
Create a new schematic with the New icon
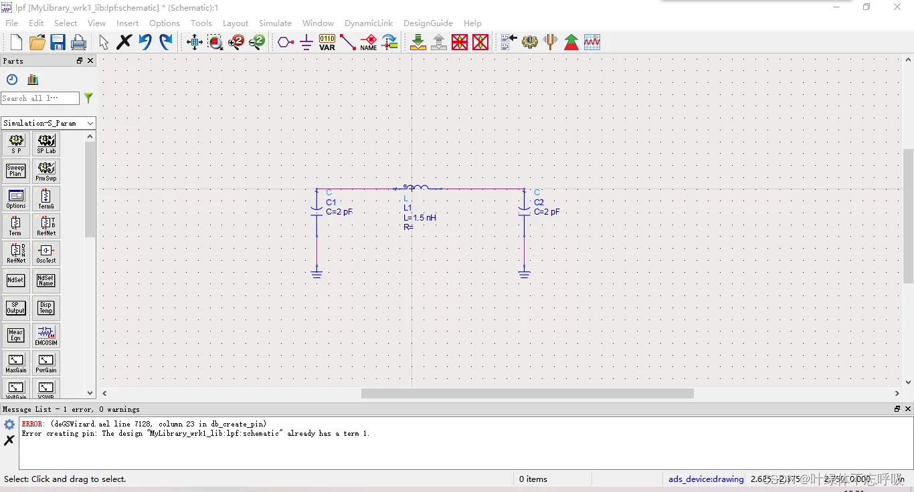click(16, 42)
